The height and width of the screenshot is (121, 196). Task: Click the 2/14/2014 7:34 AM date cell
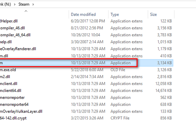(87, 77)
